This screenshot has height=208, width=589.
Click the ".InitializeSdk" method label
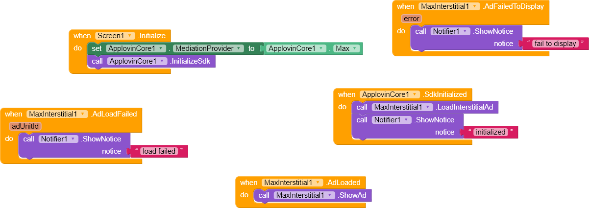(190, 61)
